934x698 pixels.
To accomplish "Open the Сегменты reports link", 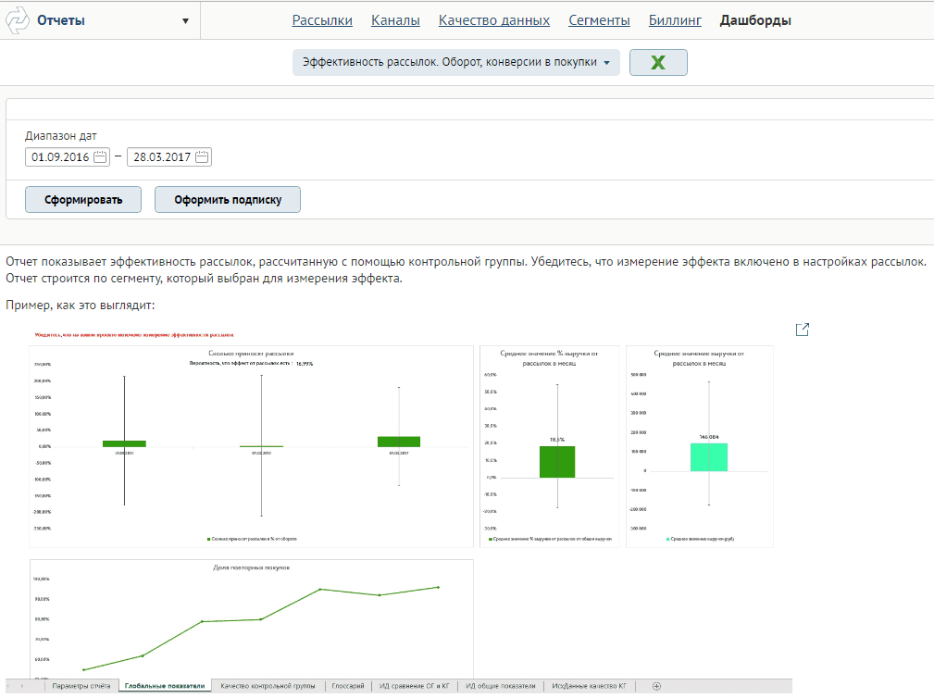I will pyautogui.click(x=599, y=20).
